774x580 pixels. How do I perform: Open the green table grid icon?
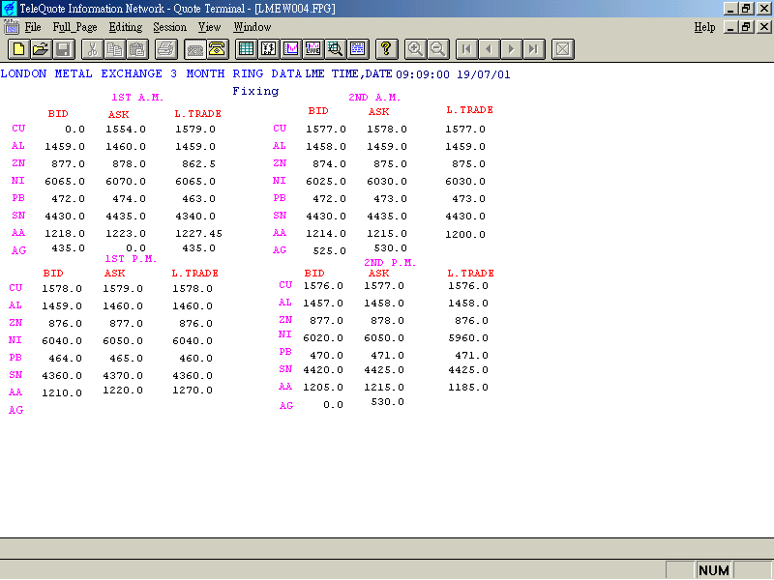[x=246, y=49]
